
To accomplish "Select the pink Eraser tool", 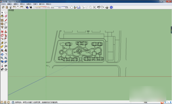I will click(x=6, y=16).
